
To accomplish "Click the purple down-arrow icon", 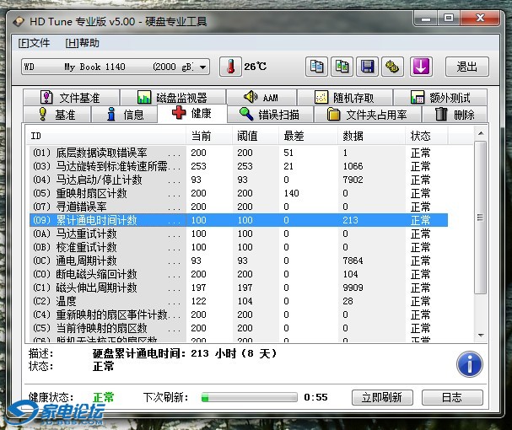I will coord(421,67).
